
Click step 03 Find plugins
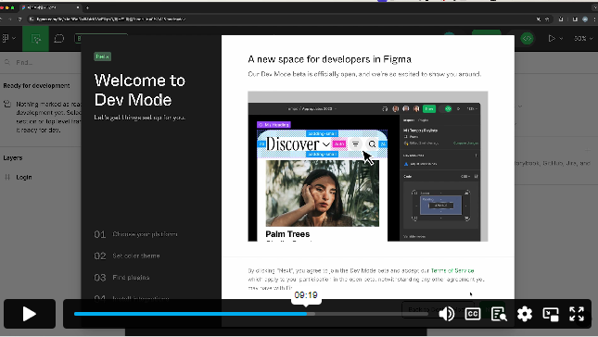pyautogui.click(x=121, y=278)
